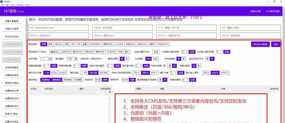Set 是否替换图片(防侵权) to 是
The height and width of the screenshot is (123, 285).
(160, 80)
